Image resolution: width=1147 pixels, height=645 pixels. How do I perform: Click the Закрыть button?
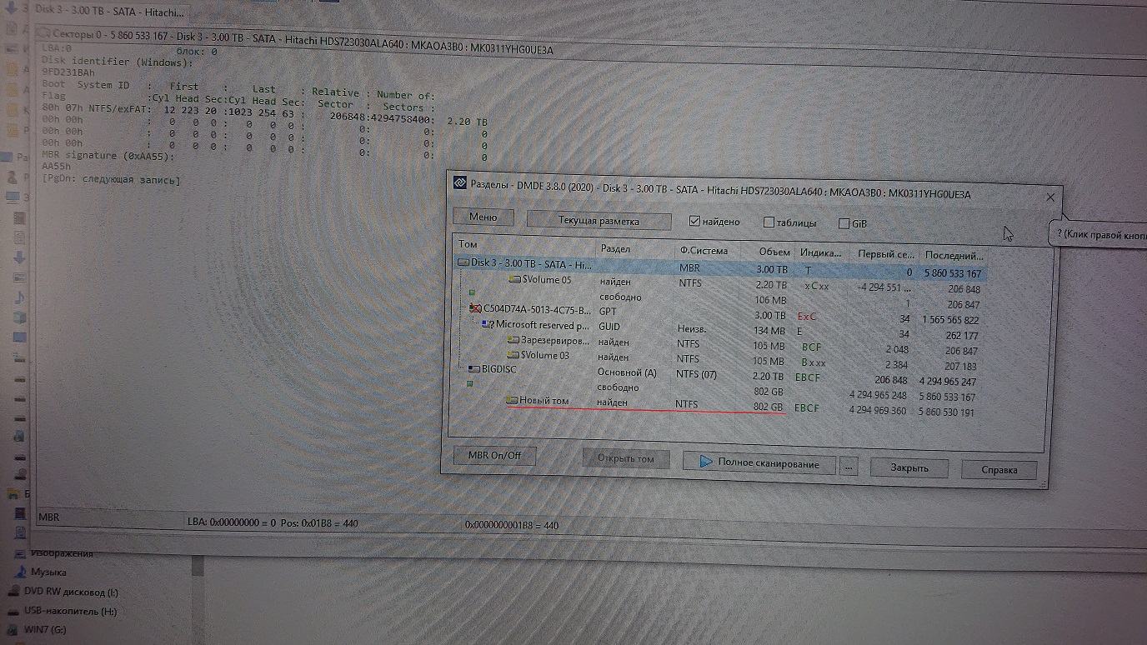909,467
